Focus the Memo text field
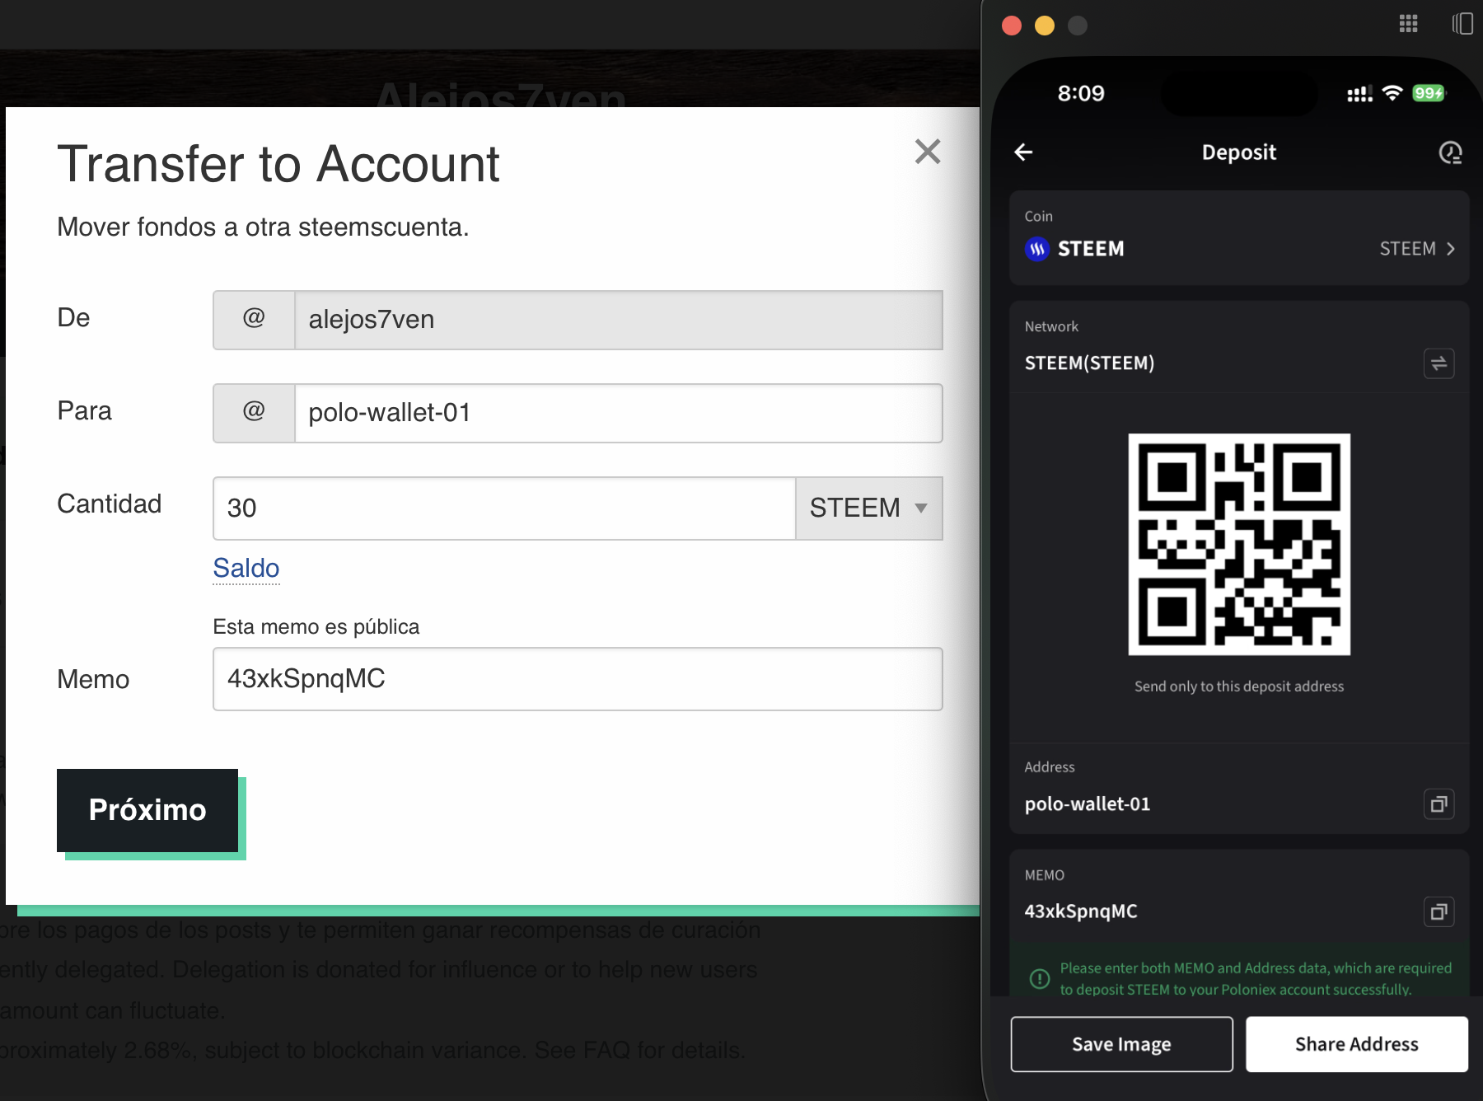 (x=578, y=679)
